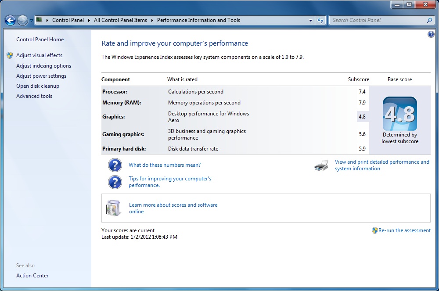The height and width of the screenshot is (291, 439).
Task: Open Advanced tools
Action: [34, 96]
